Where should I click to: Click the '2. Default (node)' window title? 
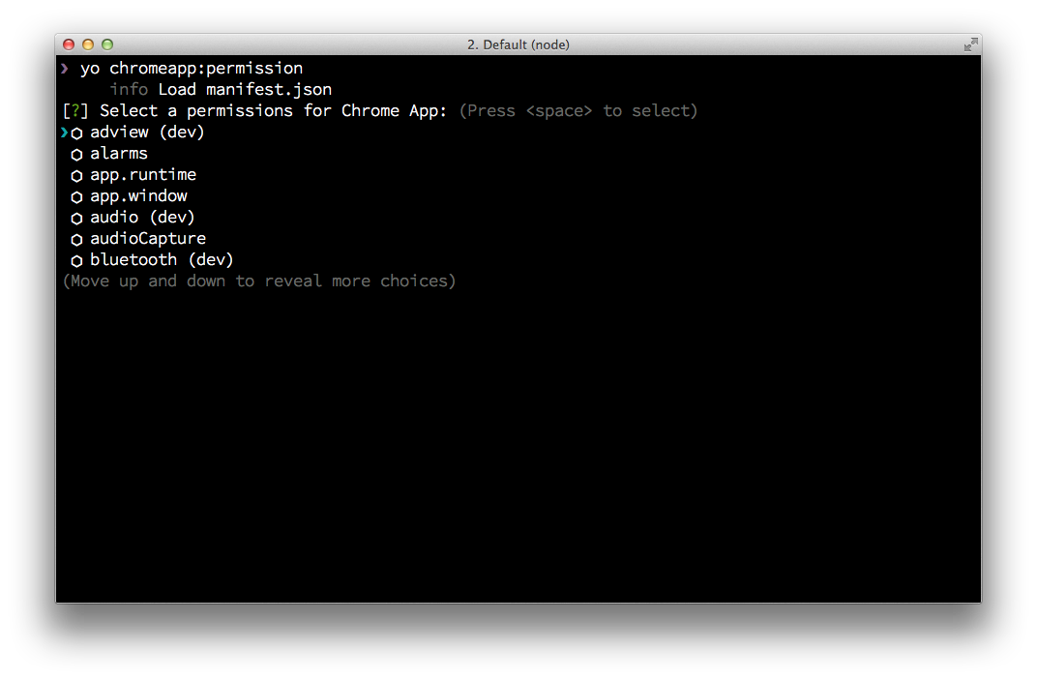click(518, 44)
